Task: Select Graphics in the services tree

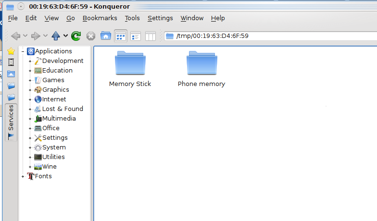Action: point(52,89)
